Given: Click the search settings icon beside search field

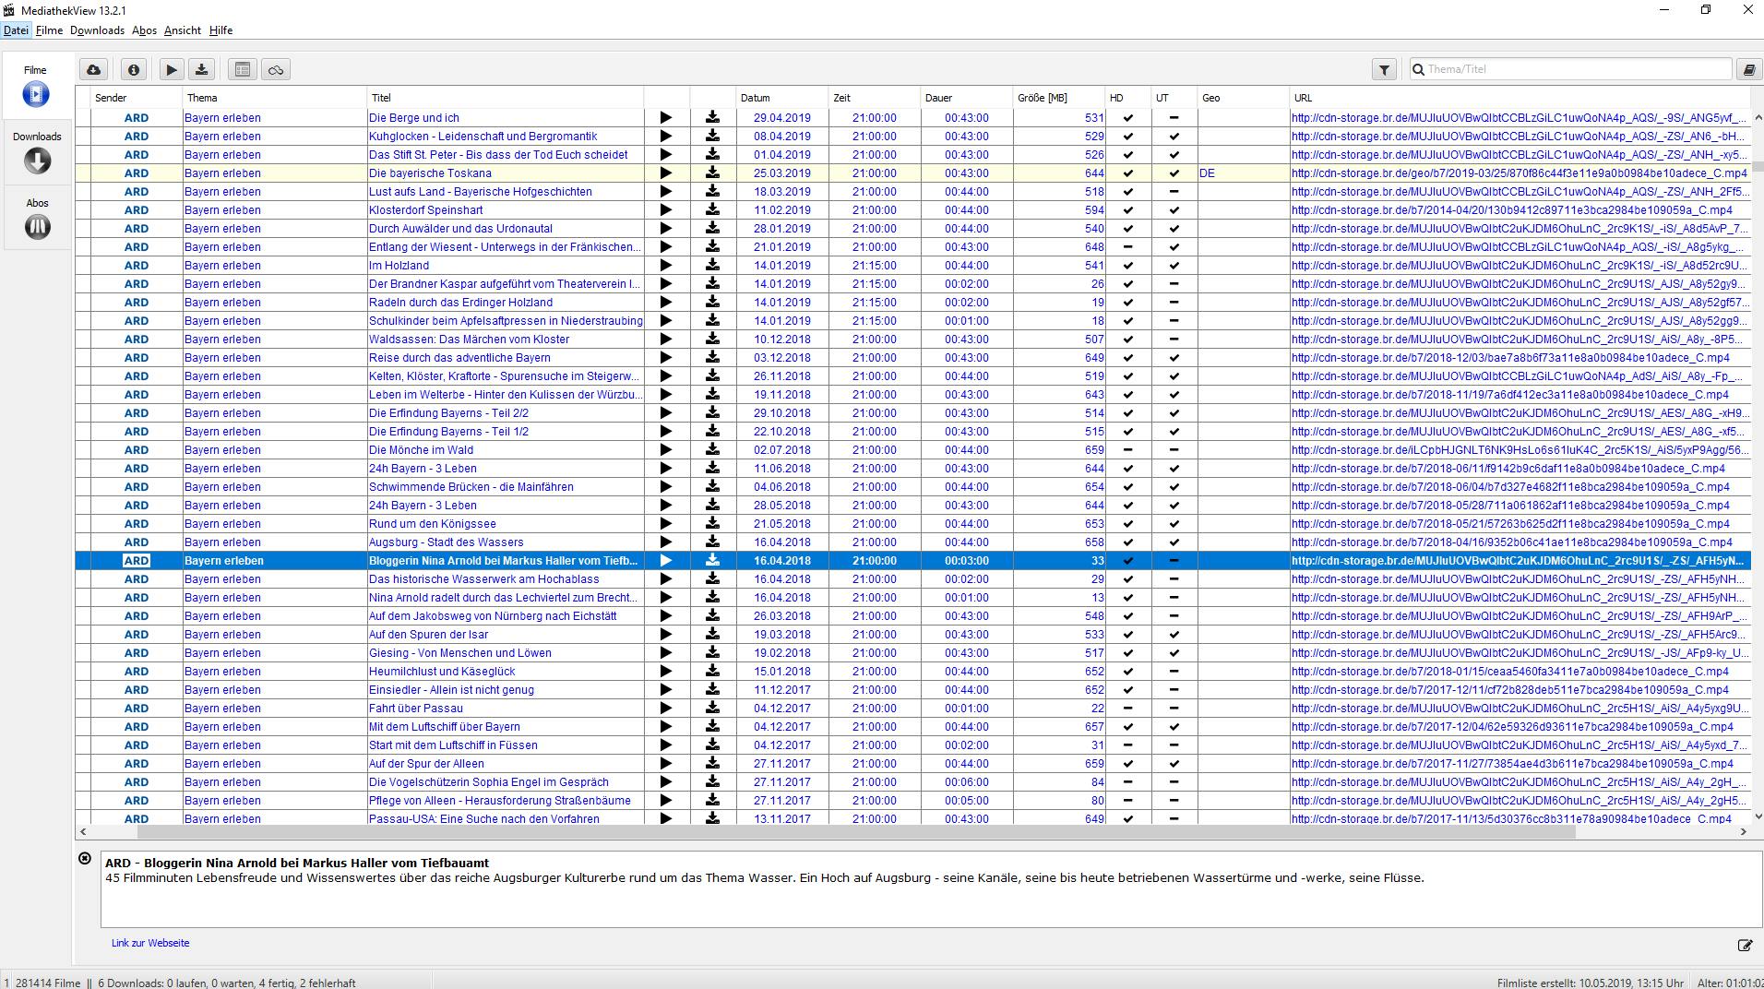Looking at the screenshot, I should pos(1748,69).
